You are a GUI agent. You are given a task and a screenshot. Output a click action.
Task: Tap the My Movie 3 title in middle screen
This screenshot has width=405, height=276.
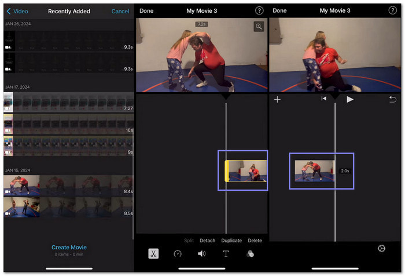202,11
